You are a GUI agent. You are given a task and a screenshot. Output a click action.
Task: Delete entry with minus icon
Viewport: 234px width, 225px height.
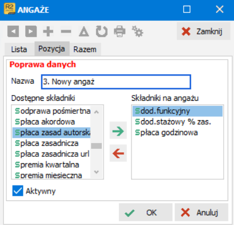coord(66,31)
